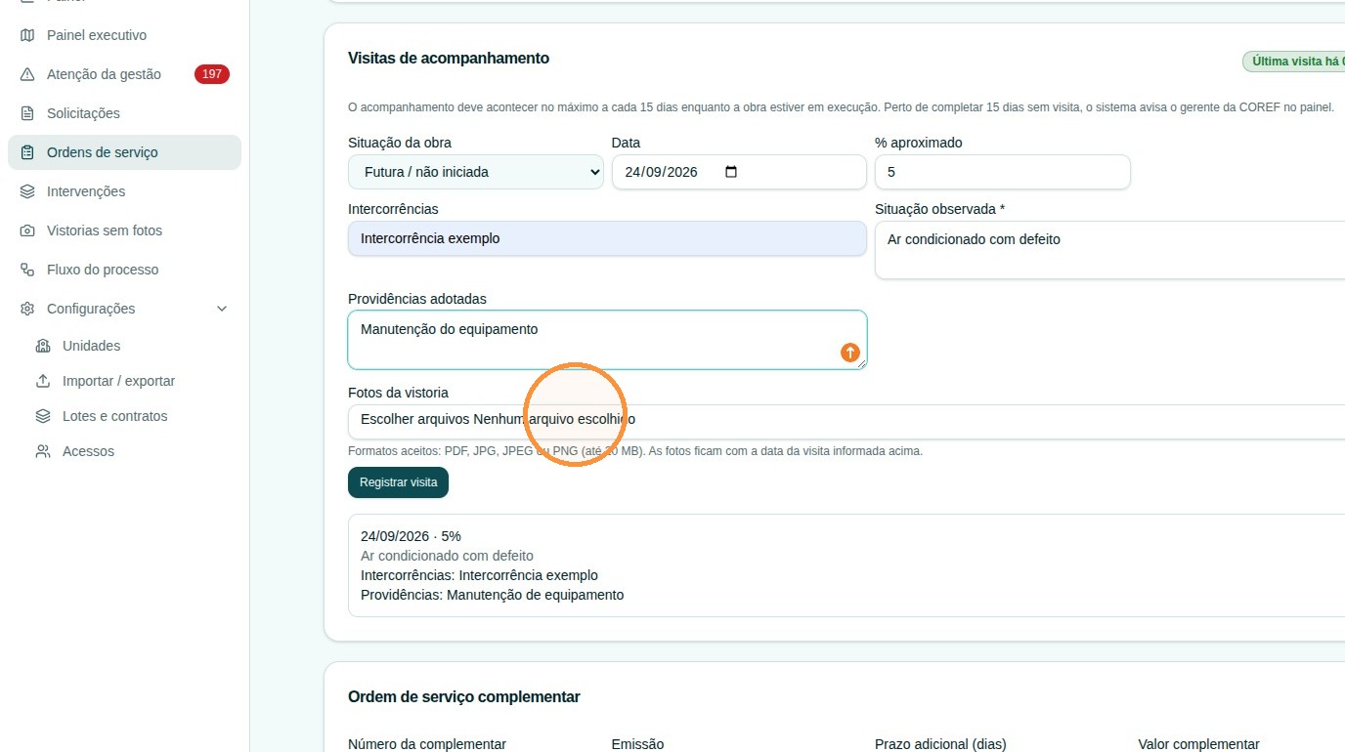Click the Solicitações document icon
1345x752 pixels.
click(27, 113)
